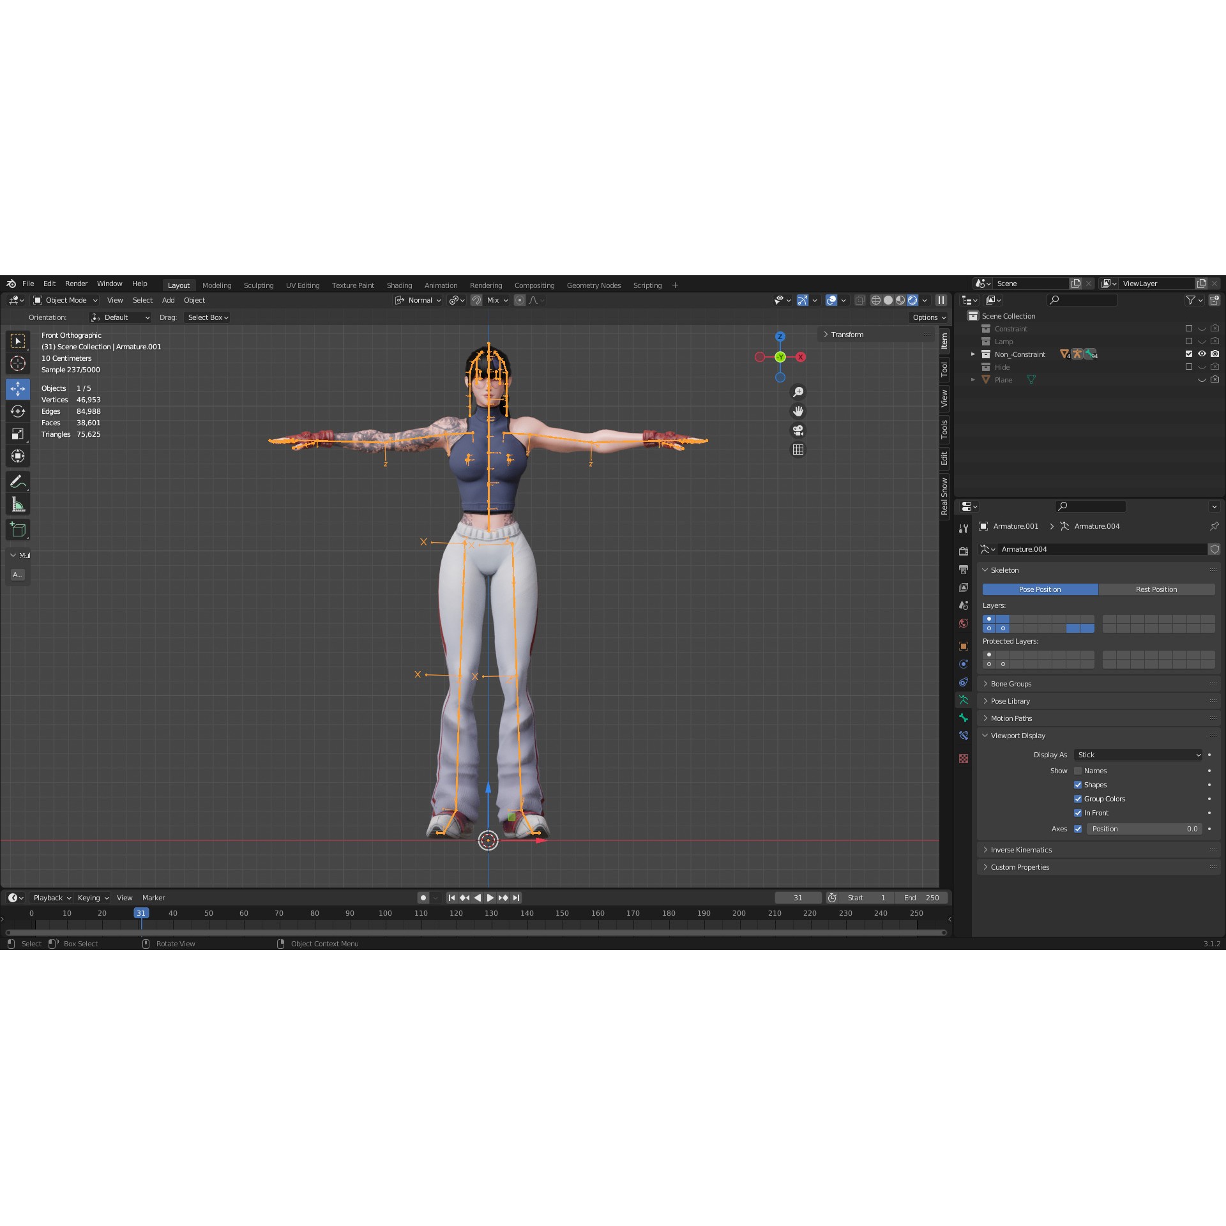Viewport: 1226px width, 1226px height.
Task: Switch to the Sculpting workspace tab
Action: tap(259, 285)
